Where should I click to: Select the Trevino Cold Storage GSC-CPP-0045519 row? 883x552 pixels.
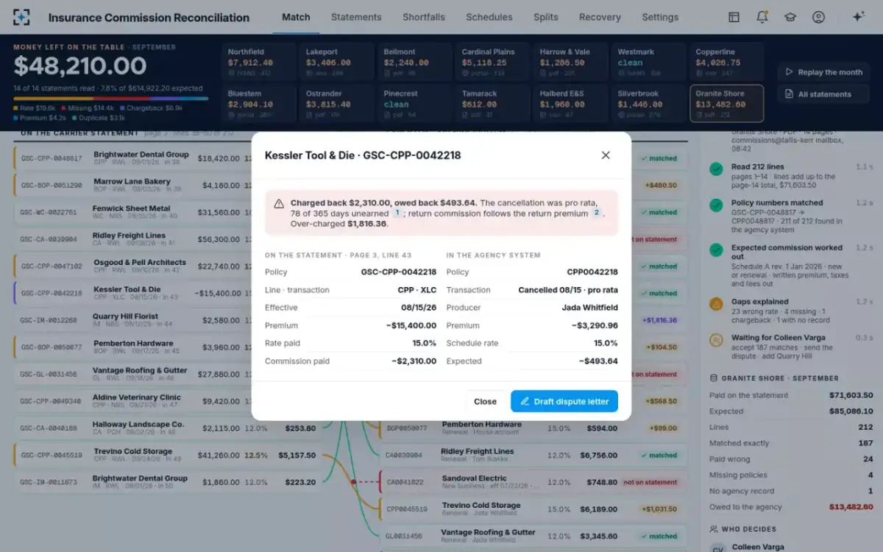167,455
